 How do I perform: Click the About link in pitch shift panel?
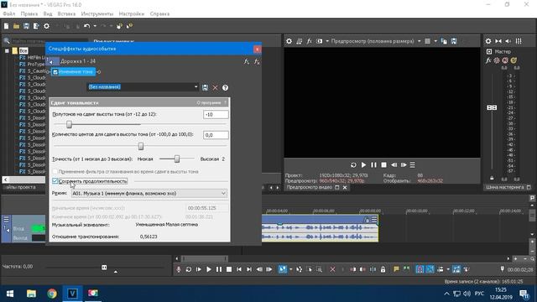pos(209,102)
